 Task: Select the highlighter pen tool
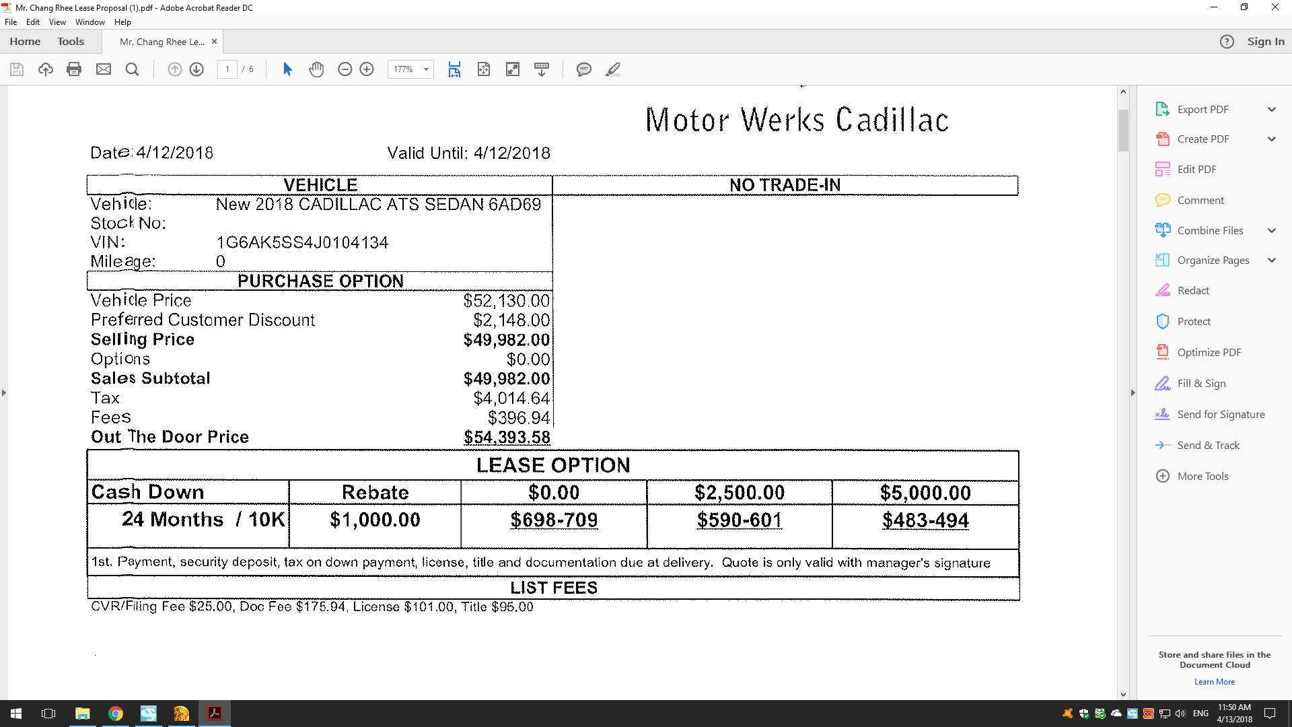(x=613, y=69)
